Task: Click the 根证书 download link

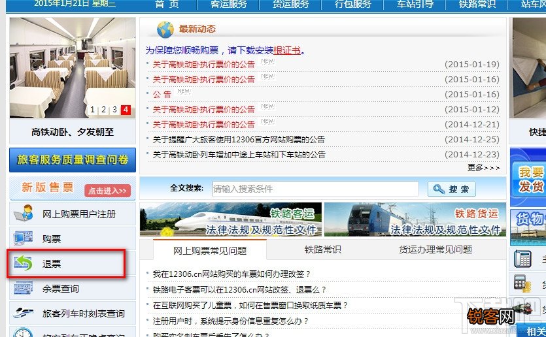Action: [x=287, y=50]
